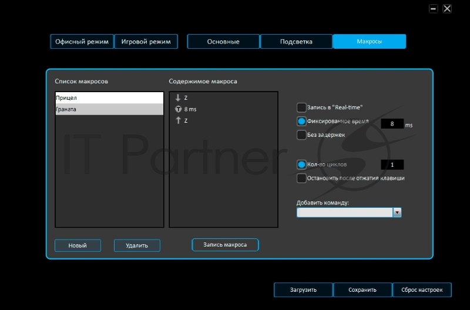The height and width of the screenshot is (310, 470).
Task: Enable "Остановить после отжатия клавиши"
Action: tap(301, 178)
